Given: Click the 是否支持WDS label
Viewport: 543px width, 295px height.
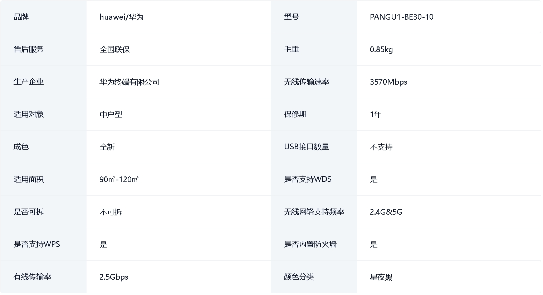Looking at the screenshot, I should 308,179.
